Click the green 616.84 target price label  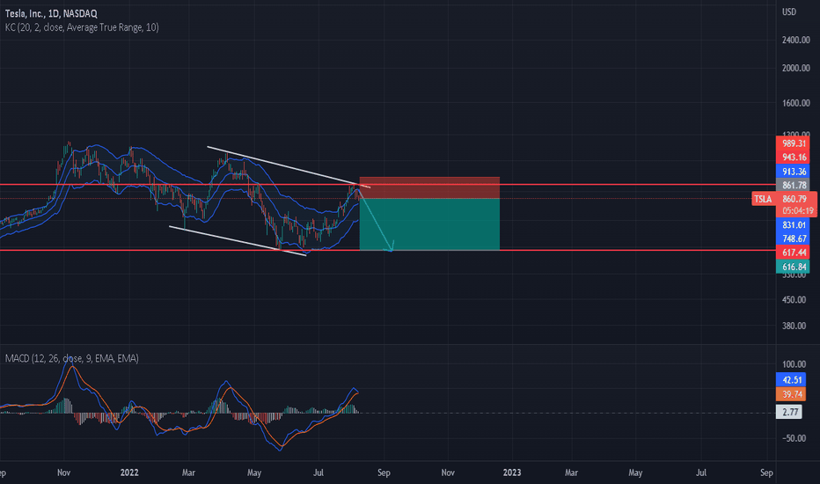click(793, 267)
